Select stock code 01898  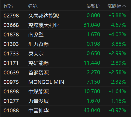pos(11,92)
